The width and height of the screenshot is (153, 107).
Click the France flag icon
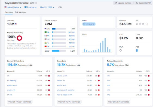point(45,36)
